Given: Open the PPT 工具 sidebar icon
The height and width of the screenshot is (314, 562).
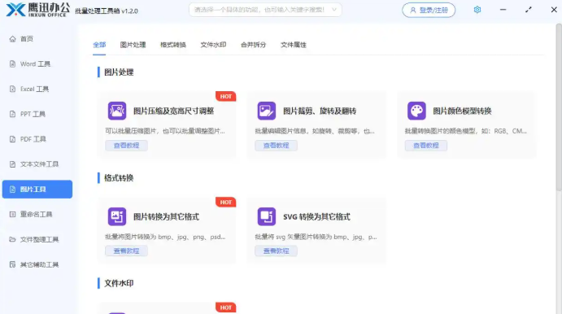Looking at the screenshot, I should click(x=12, y=114).
